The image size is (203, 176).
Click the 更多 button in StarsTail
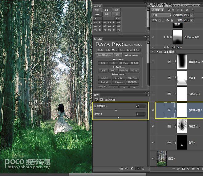(118, 18)
